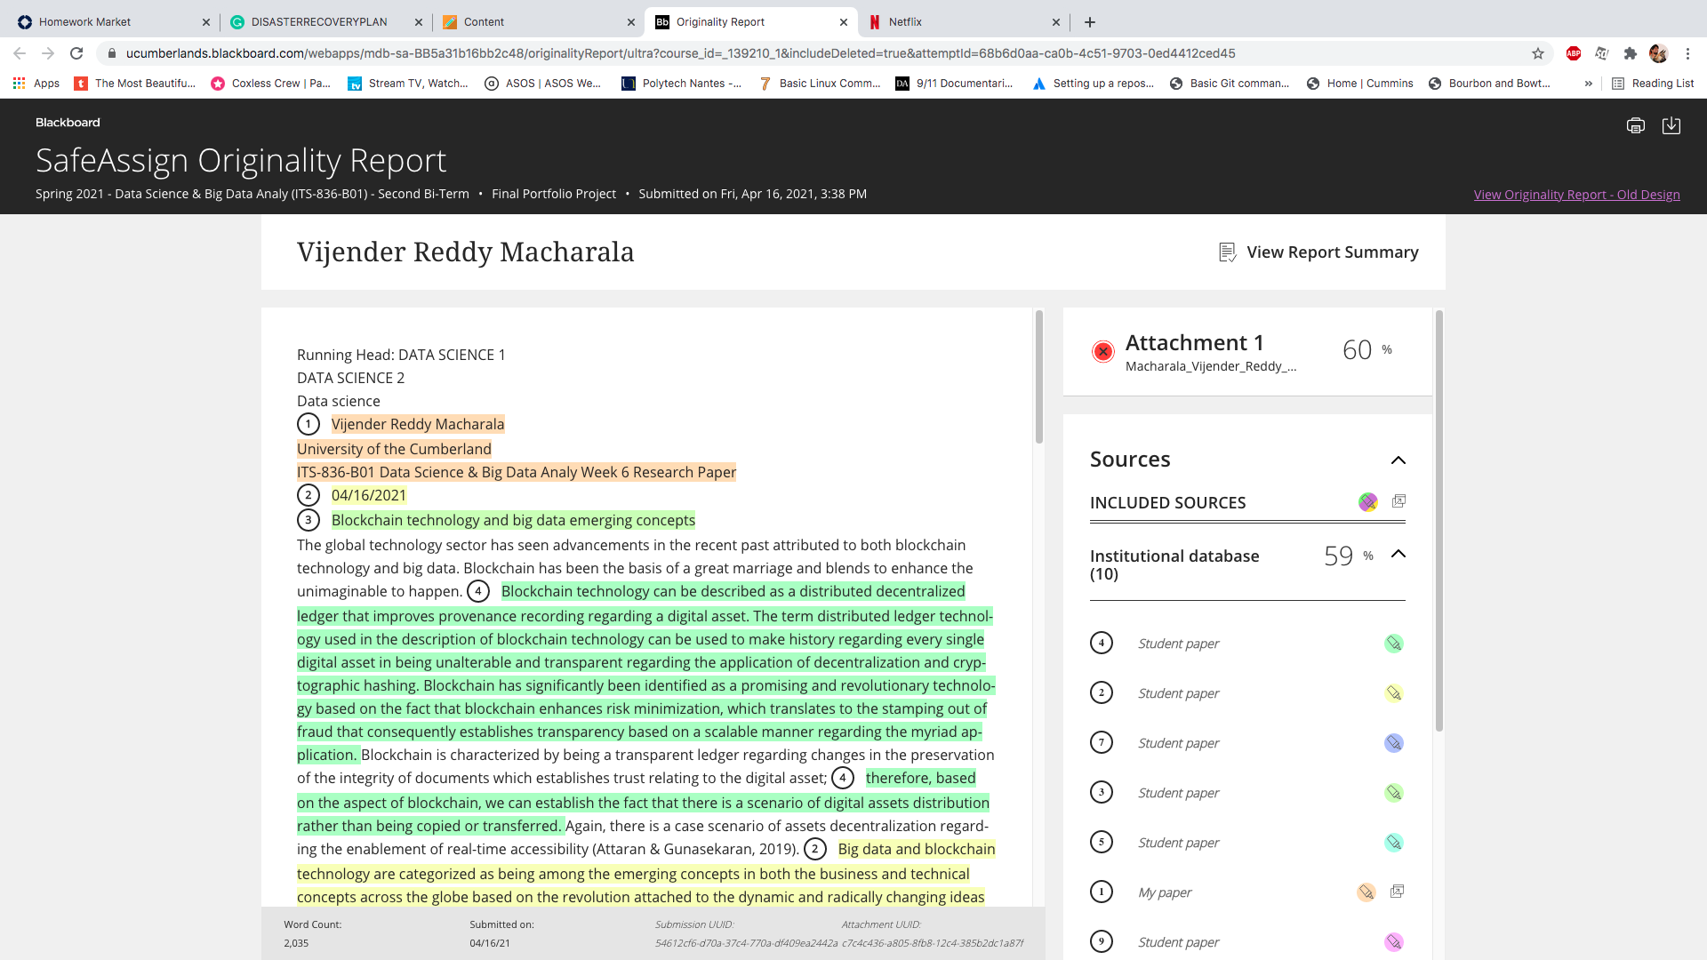Viewport: 1707px width, 960px height.
Task: Click highlighted 'University of the Cumberland' text
Action: coord(394,449)
